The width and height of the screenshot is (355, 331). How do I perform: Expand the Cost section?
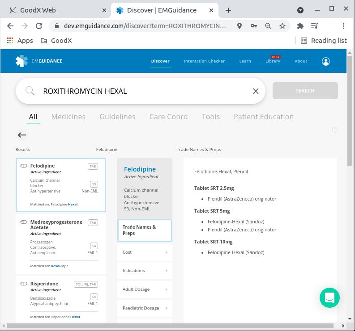144,252
